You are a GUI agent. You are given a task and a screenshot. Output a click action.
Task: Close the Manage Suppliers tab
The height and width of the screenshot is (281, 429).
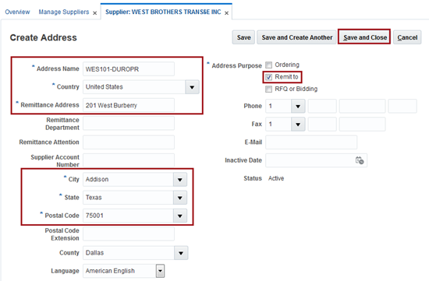(x=94, y=12)
